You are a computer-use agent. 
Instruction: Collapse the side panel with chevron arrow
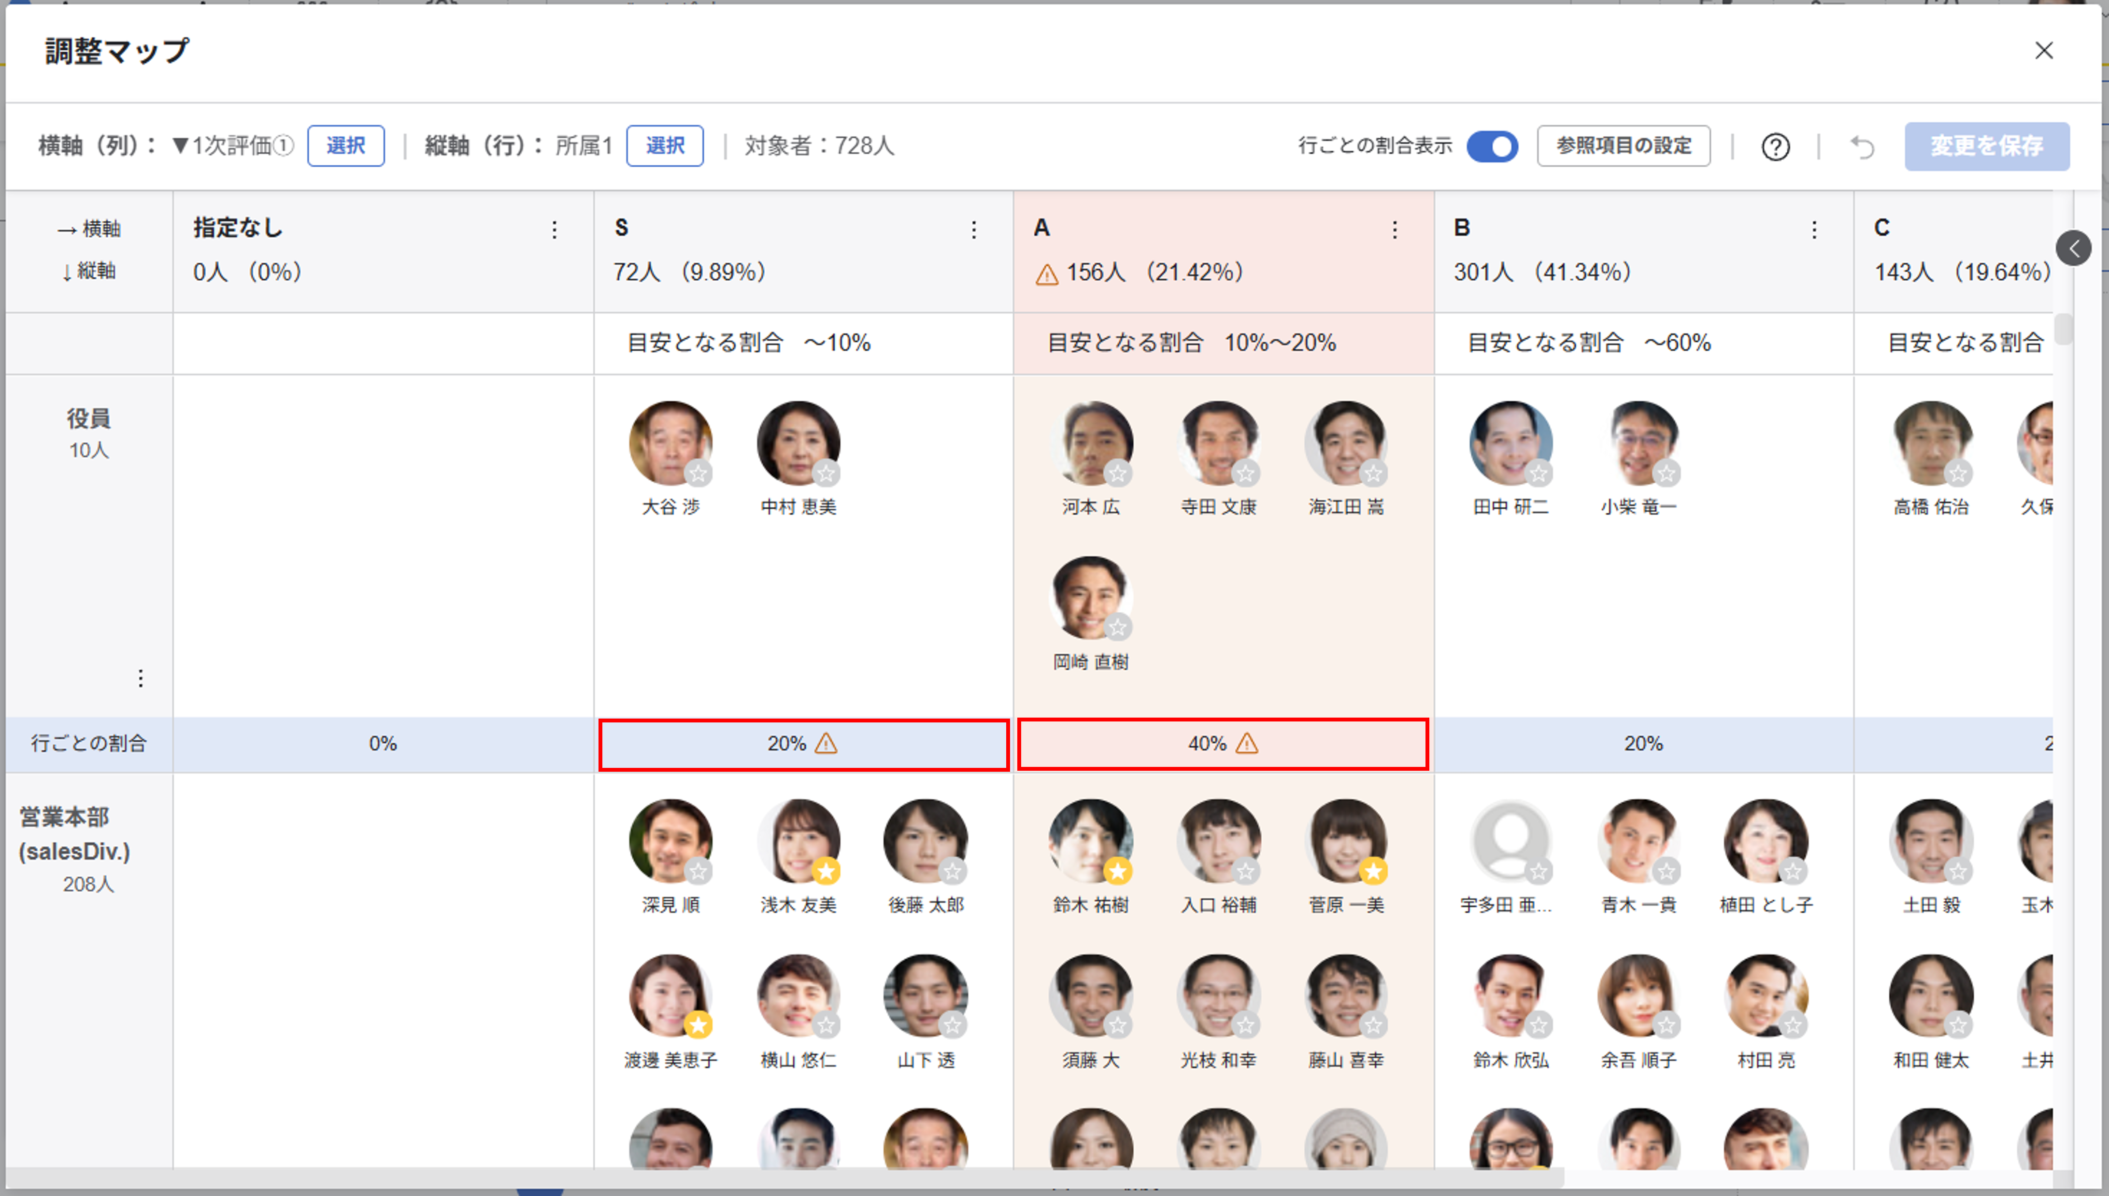coord(2074,247)
